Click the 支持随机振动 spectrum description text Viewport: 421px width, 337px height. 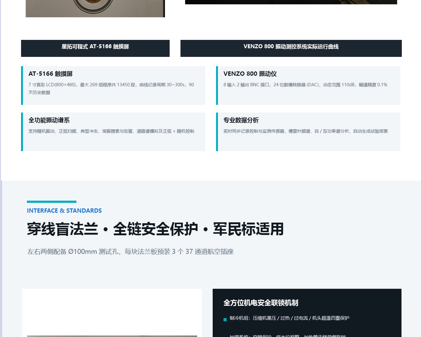pyautogui.click(x=111, y=131)
